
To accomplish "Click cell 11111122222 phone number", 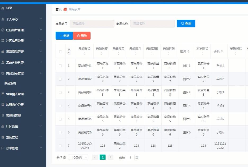I will (x=220, y=146).
